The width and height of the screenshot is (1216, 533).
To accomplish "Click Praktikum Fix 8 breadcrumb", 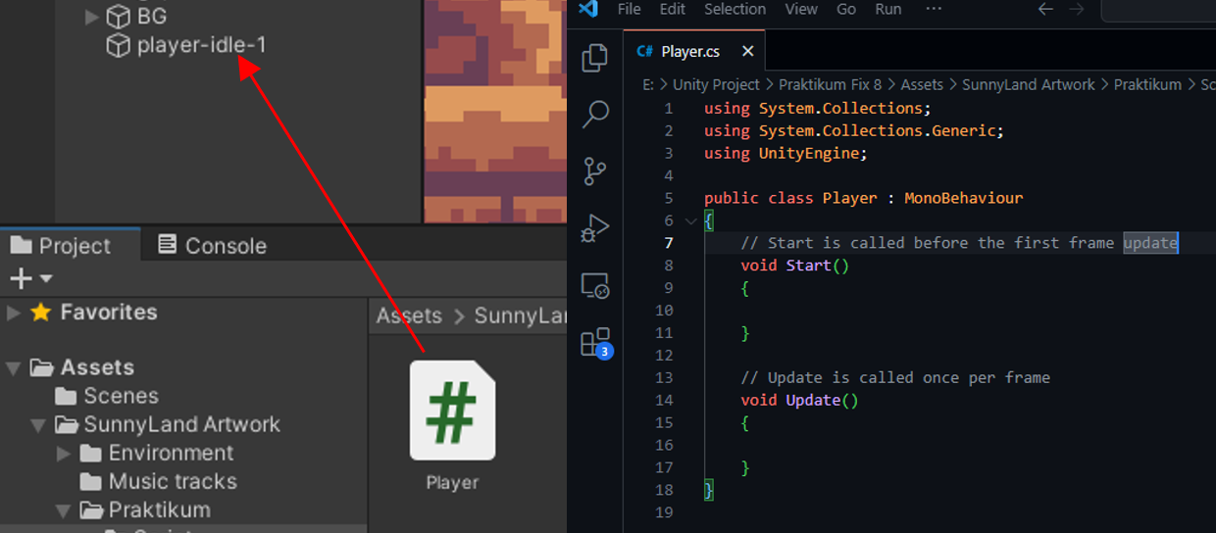I will pos(830,84).
